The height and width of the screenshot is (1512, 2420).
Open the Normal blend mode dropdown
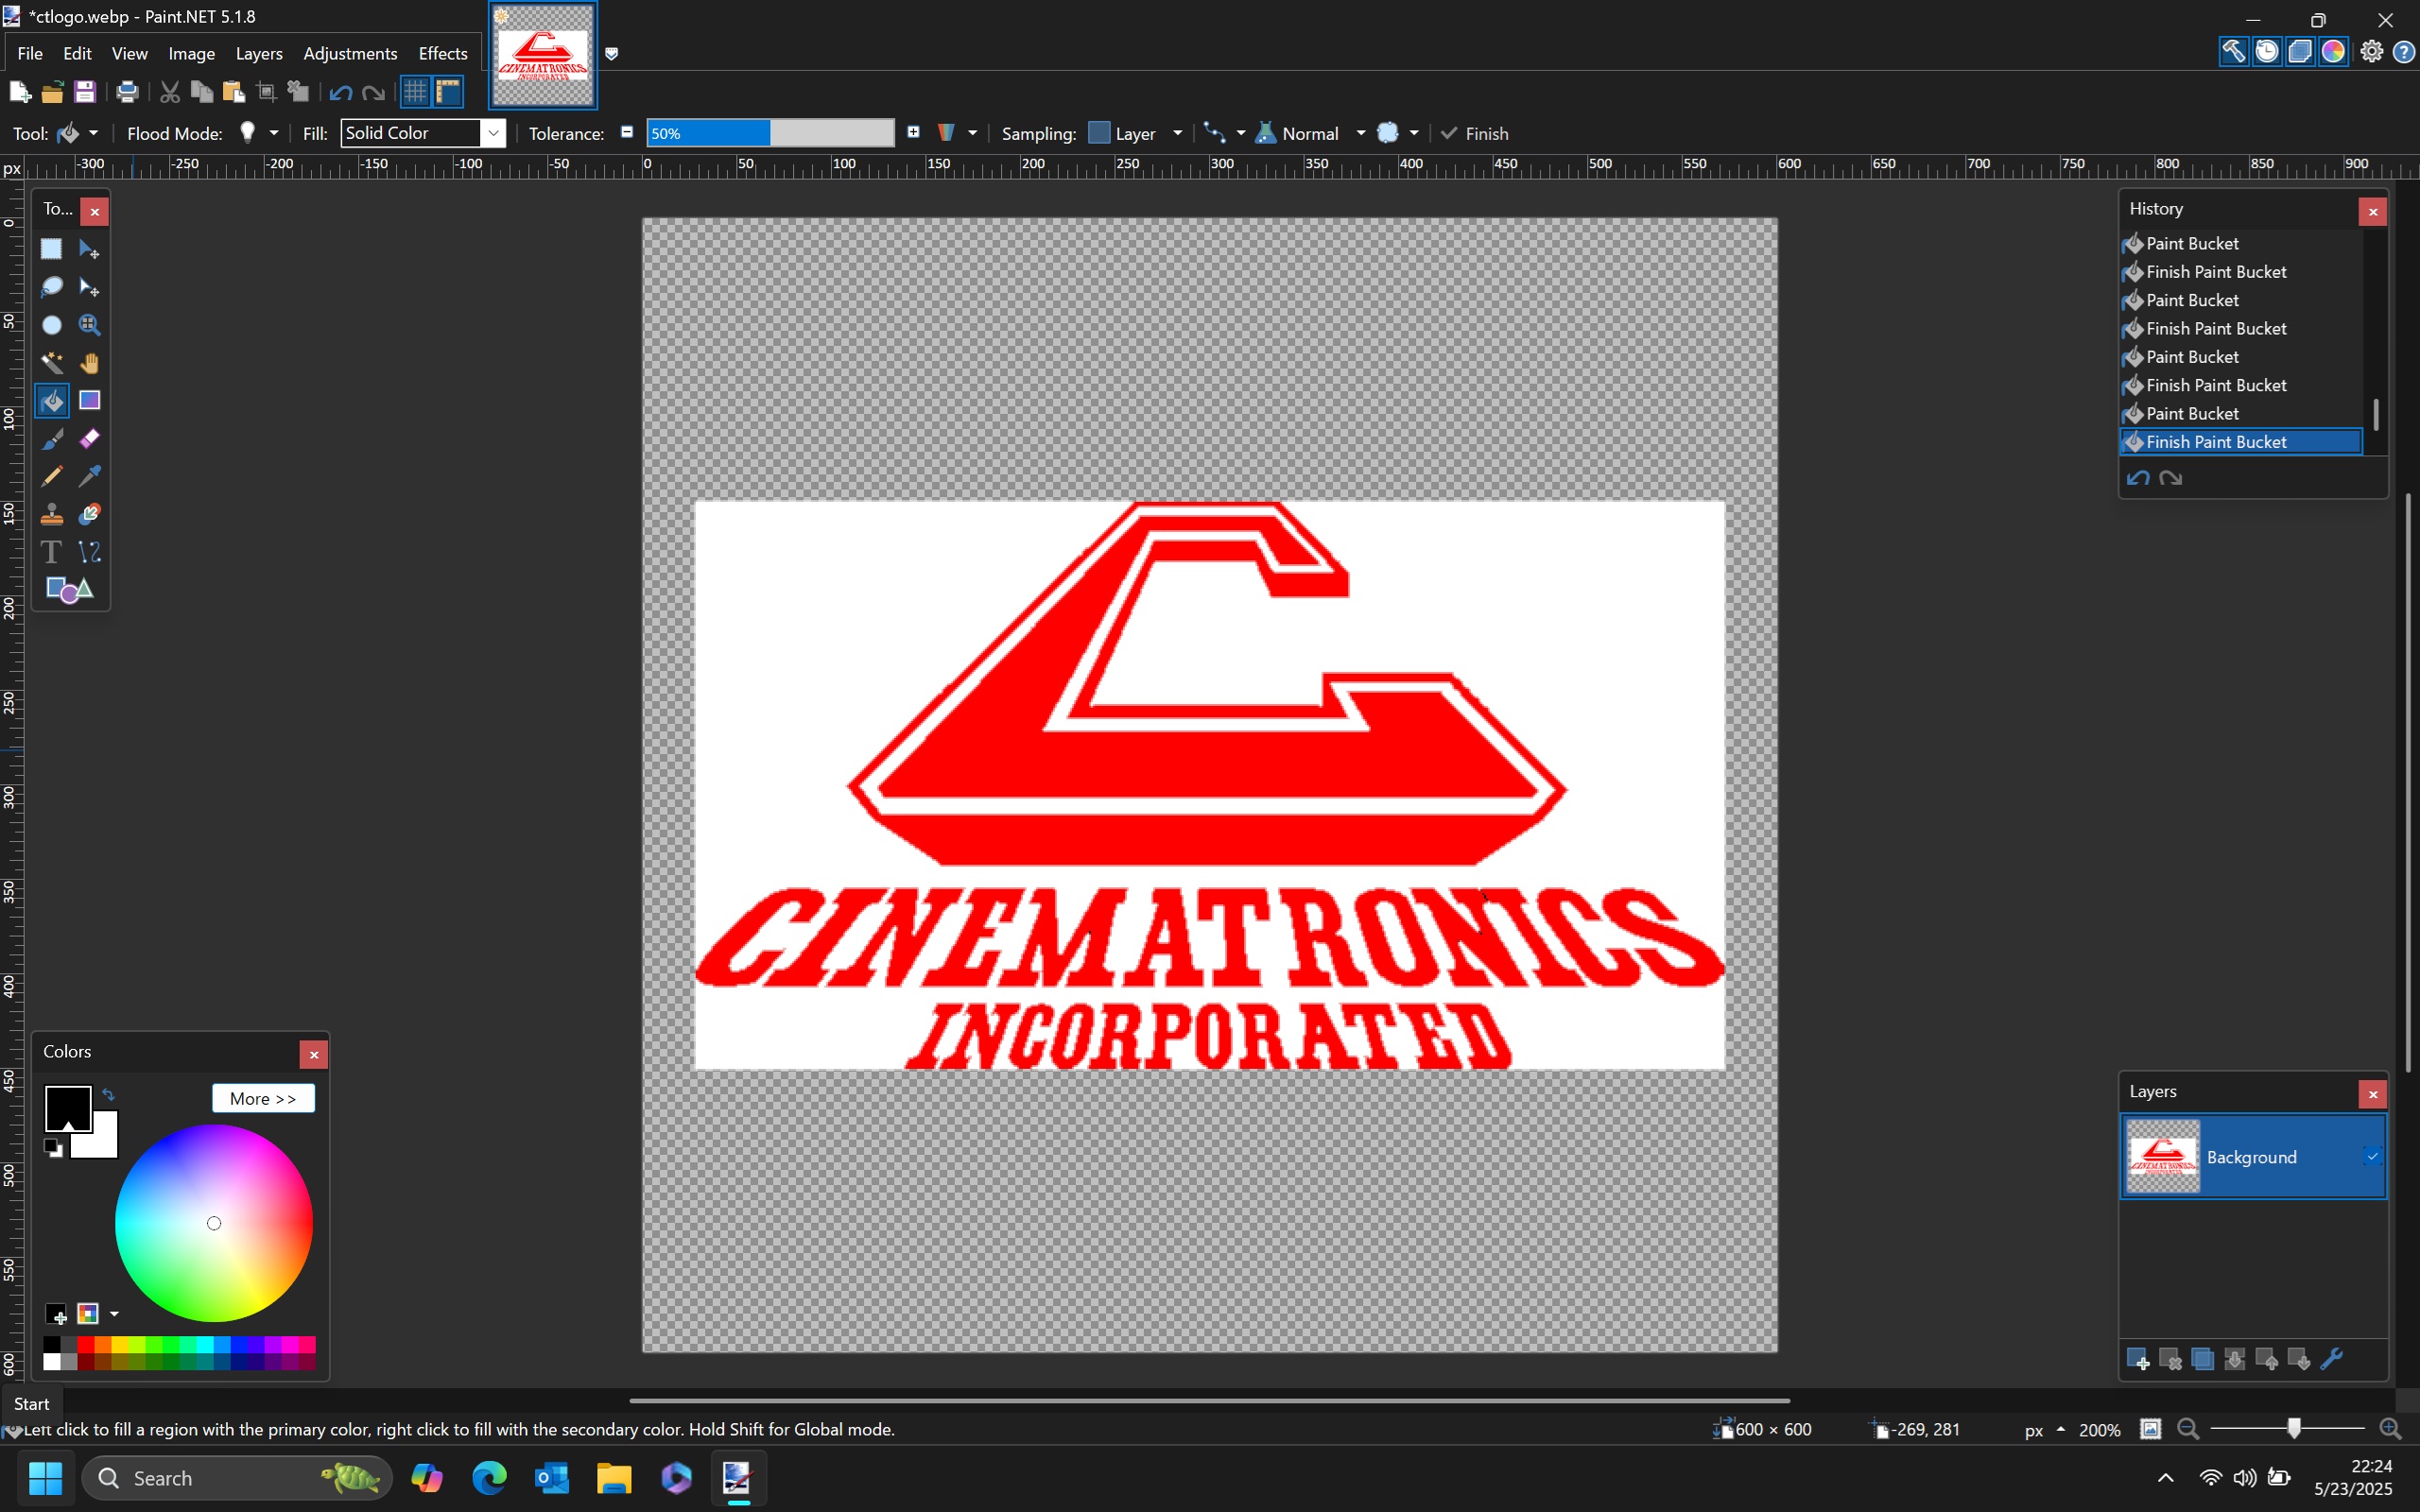pyautogui.click(x=1360, y=133)
